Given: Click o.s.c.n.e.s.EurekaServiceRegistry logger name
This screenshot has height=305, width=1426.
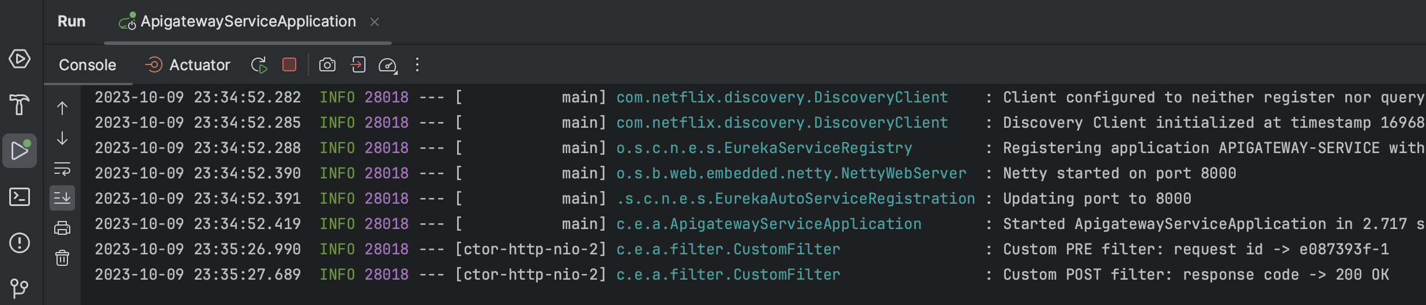Looking at the screenshot, I should 764,148.
